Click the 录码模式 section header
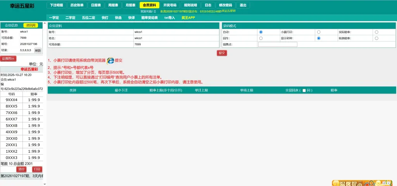 (x=230, y=26)
